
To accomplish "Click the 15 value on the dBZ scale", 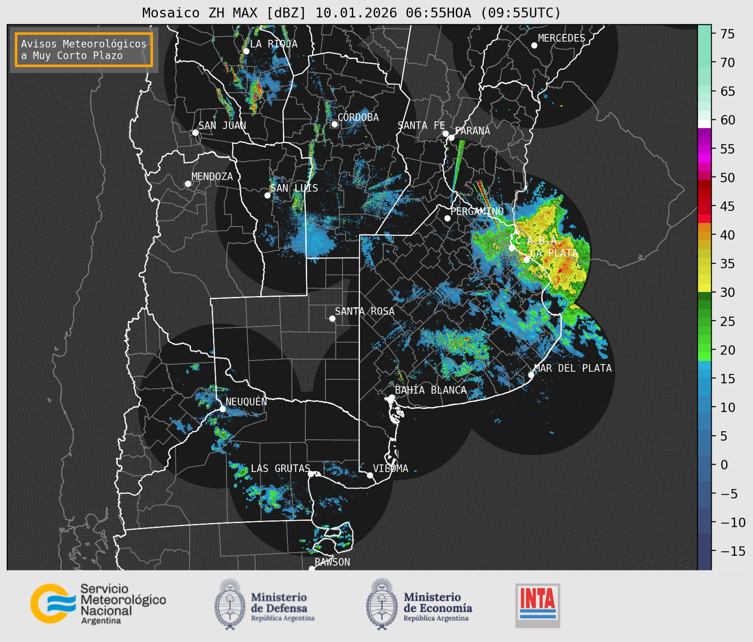I will (x=727, y=379).
